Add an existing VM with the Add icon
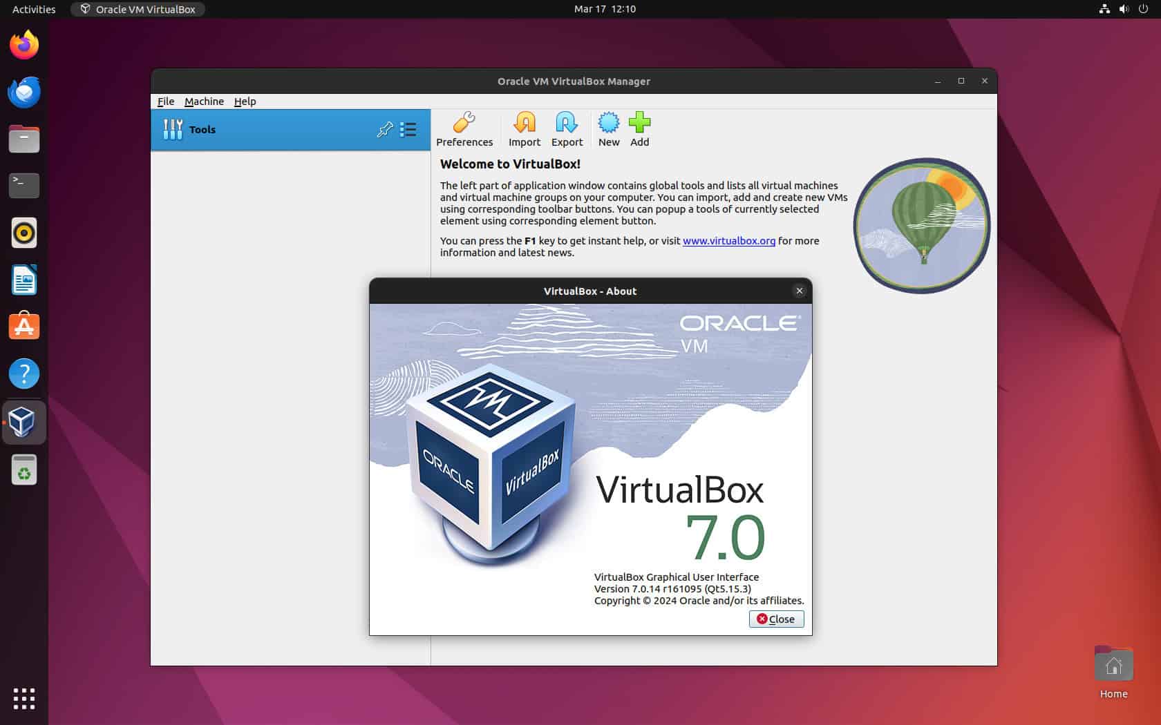 [639, 129]
